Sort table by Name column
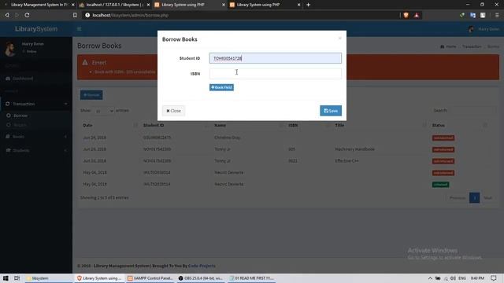The image size is (504, 283). click(x=248, y=125)
